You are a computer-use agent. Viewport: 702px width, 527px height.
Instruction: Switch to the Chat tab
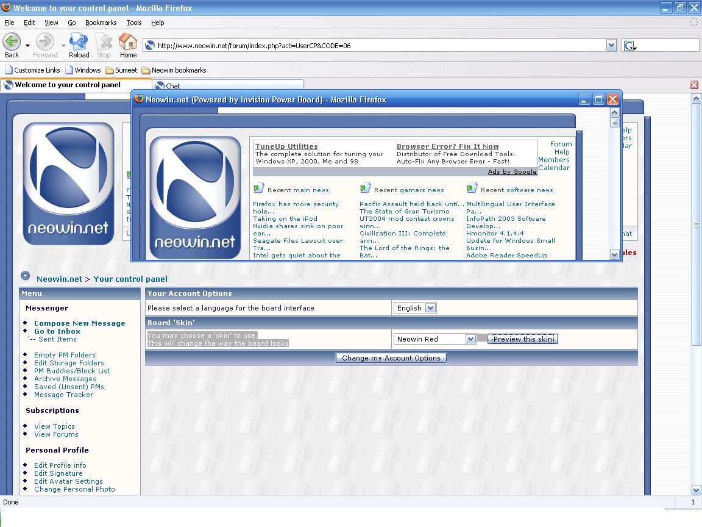[229, 85]
